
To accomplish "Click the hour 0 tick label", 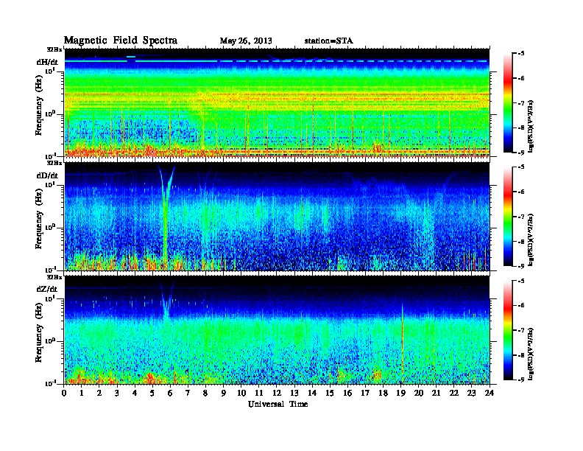I will coord(64,393).
